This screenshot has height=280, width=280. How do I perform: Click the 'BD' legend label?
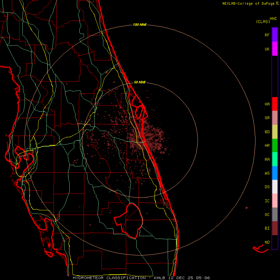[x=267, y=132]
